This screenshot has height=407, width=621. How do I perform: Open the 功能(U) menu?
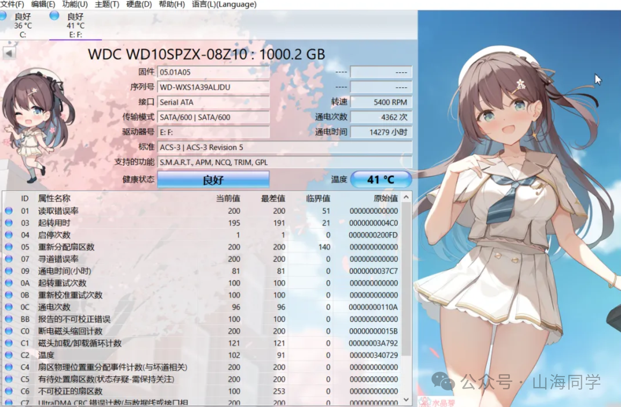(75, 4)
